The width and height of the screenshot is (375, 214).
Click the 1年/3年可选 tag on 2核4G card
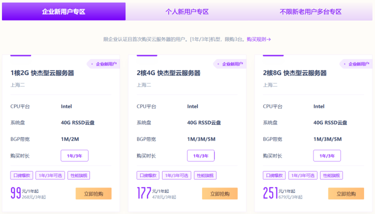176,175
